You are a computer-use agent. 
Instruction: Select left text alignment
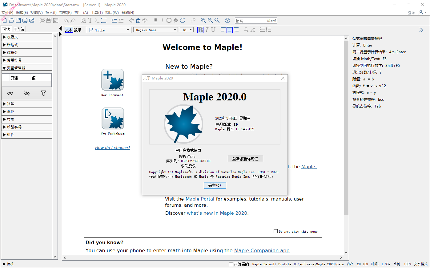pos(223,30)
